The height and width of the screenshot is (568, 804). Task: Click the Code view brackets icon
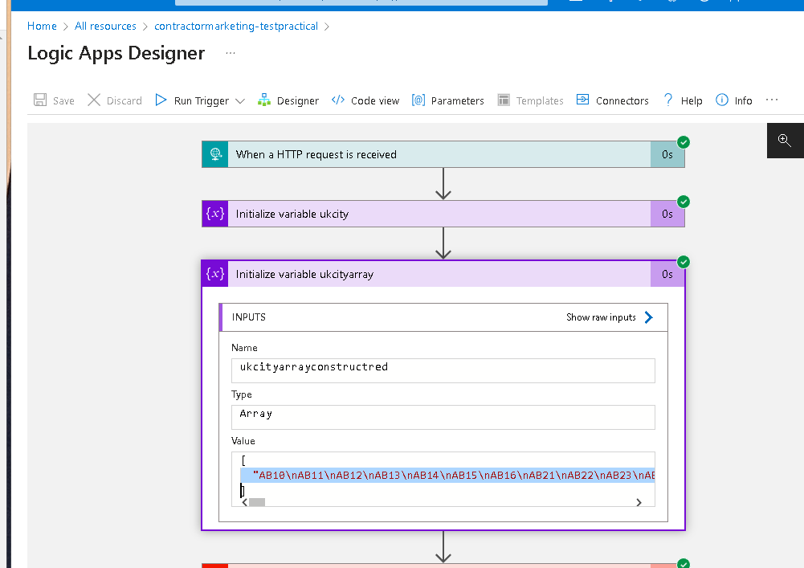point(338,100)
